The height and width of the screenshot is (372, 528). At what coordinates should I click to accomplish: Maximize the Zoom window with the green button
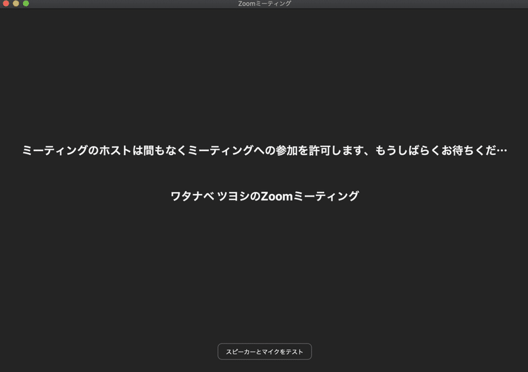coord(26,3)
